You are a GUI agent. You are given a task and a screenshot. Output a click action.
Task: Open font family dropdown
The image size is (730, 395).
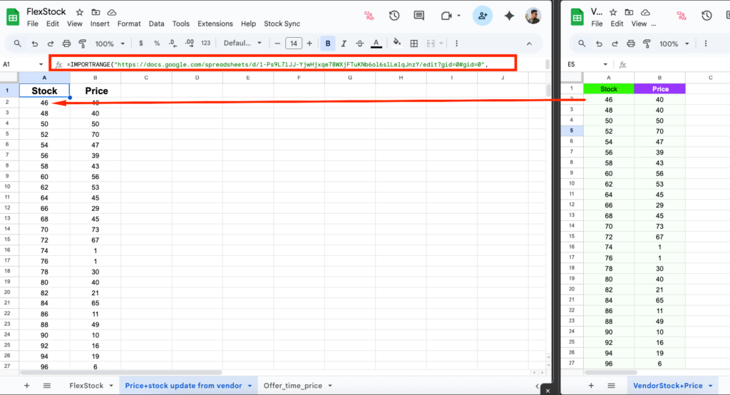click(242, 43)
